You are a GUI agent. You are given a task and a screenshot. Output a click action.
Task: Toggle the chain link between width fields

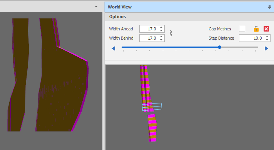point(170,33)
